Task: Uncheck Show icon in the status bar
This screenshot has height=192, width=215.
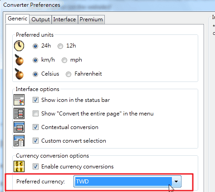Action: click(x=35, y=100)
